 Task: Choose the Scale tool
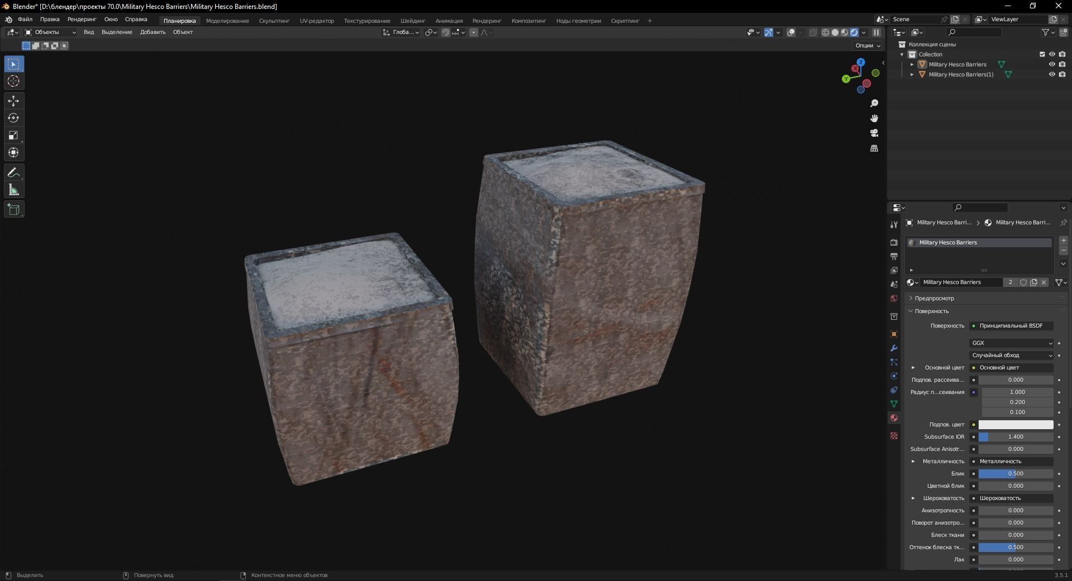[x=13, y=136]
